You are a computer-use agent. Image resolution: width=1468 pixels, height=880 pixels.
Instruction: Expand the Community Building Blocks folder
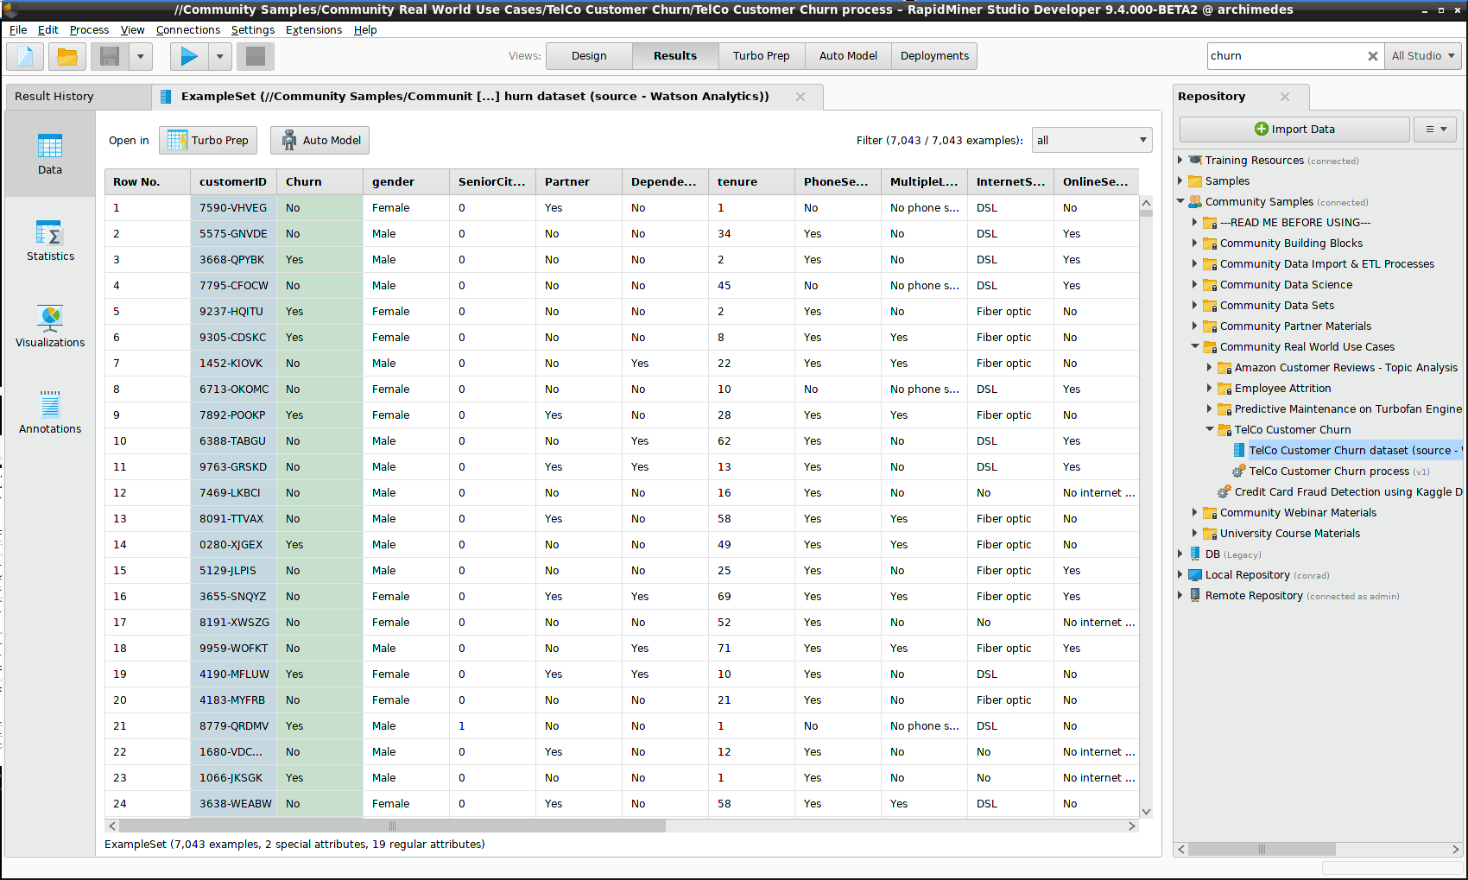coord(1195,243)
